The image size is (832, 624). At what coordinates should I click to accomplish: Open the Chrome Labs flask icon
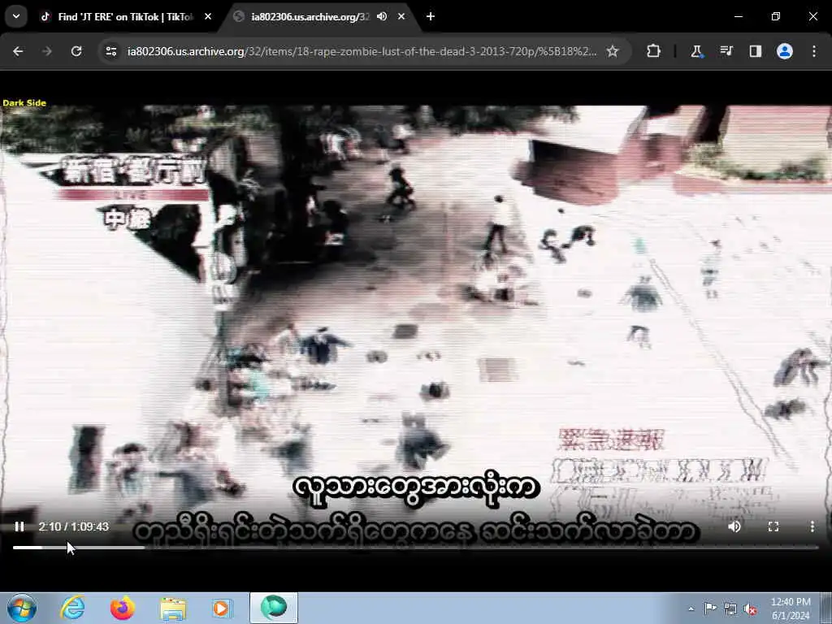pyautogui.click(x=696, y=51)
